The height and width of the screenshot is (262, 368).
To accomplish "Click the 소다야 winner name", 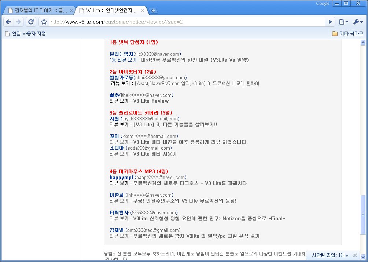I will (117, 148).
